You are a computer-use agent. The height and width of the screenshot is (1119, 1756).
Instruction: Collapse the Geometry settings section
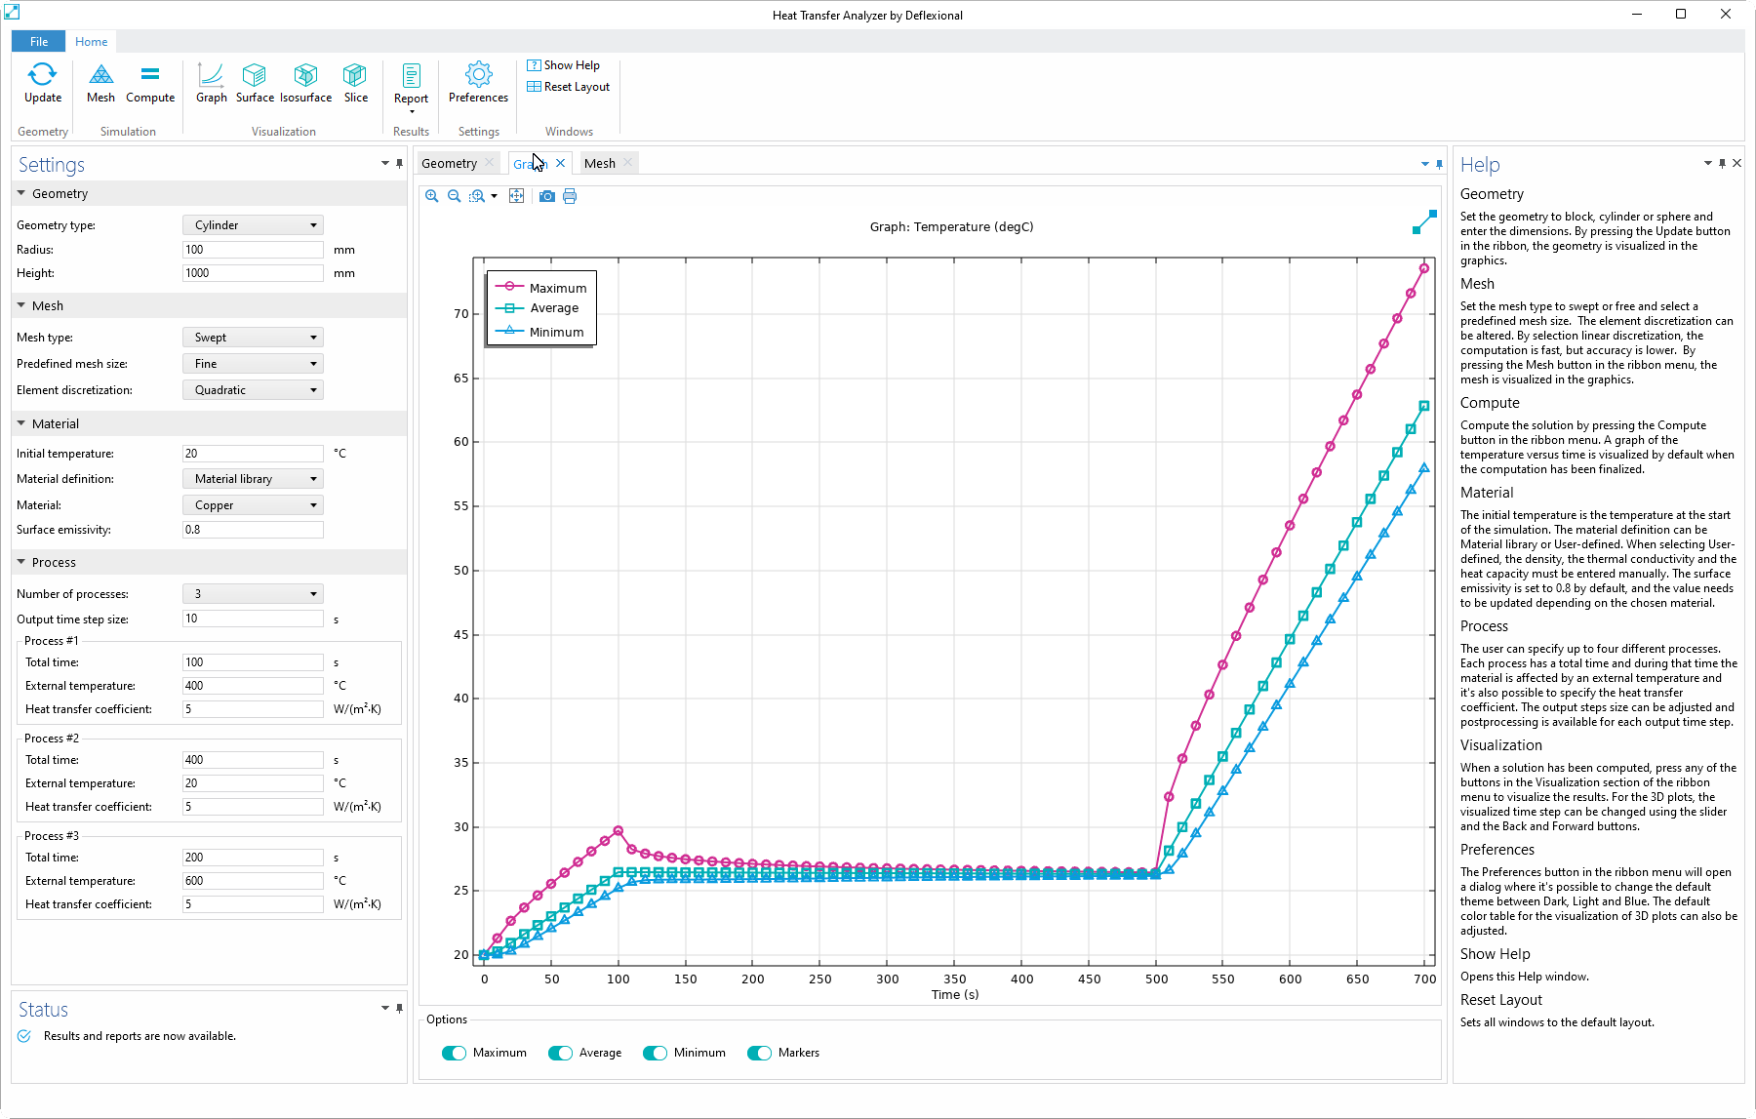click(x=21, y=193)
